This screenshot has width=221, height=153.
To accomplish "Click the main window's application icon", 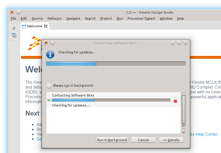I will tap(12, 12).
